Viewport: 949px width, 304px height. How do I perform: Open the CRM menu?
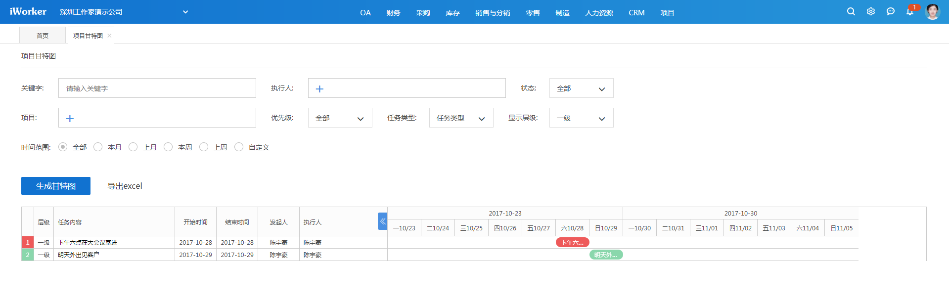[x=636, y=13]
